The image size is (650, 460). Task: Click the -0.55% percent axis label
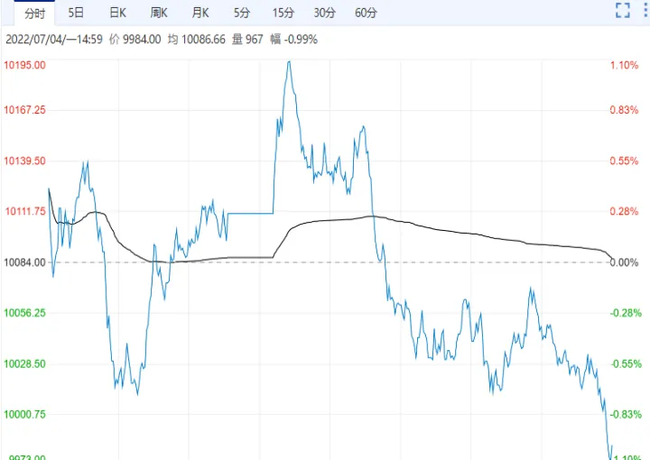626,363
